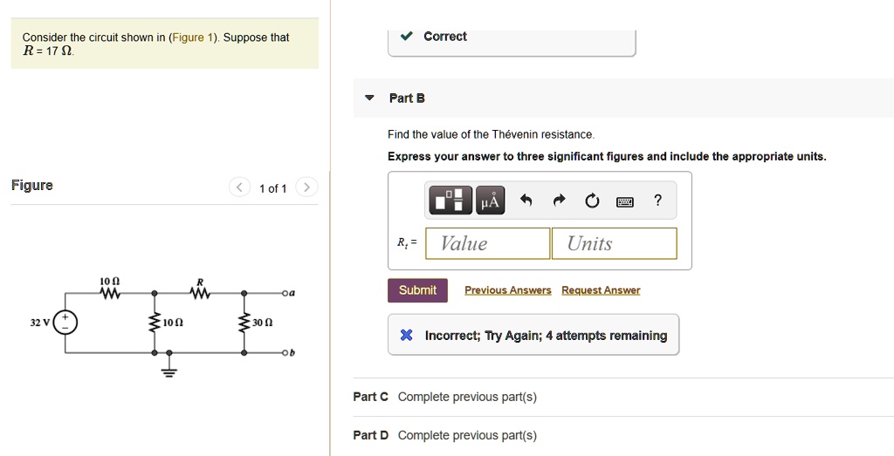Collapse the Part B triangle

click(369, 98)
